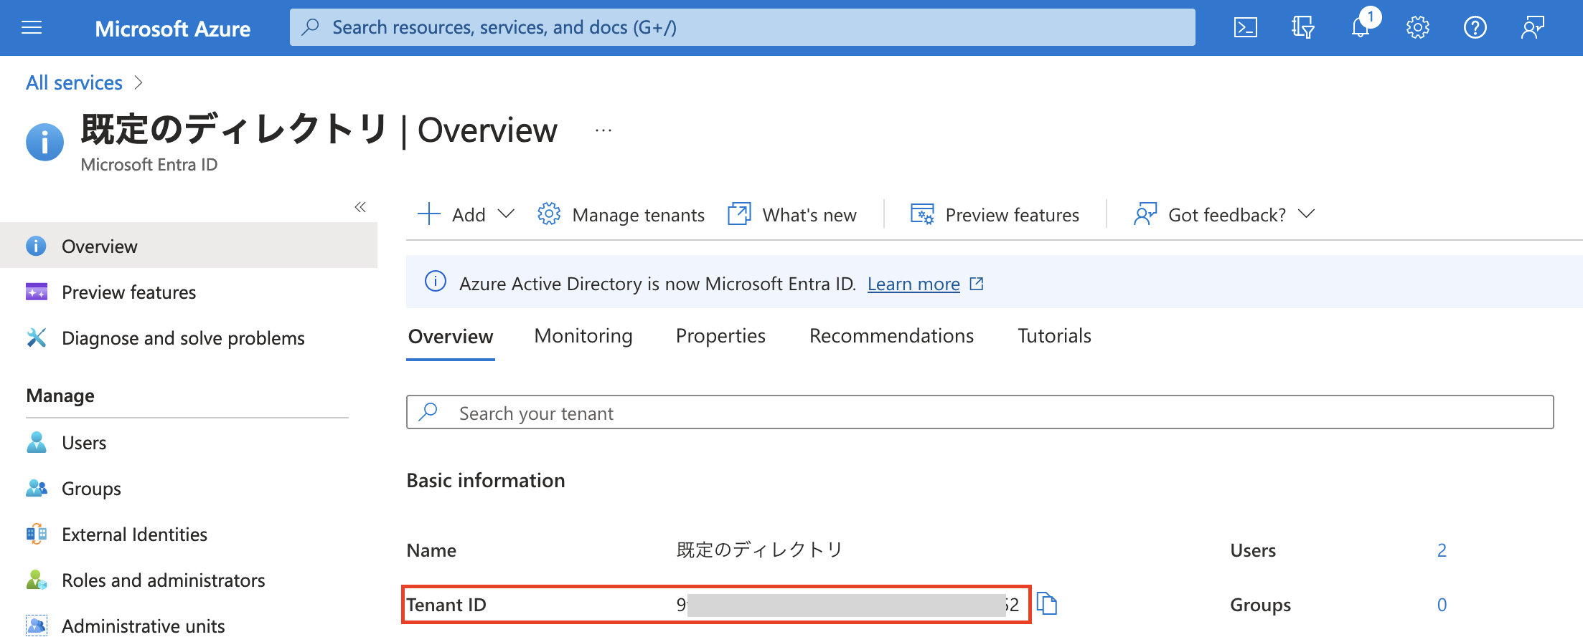Open the portal hamburger menu
Screen dimensions: 1583x642
pos(32,28)
